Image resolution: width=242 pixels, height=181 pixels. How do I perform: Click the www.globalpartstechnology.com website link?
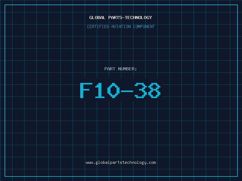(121, 163)
